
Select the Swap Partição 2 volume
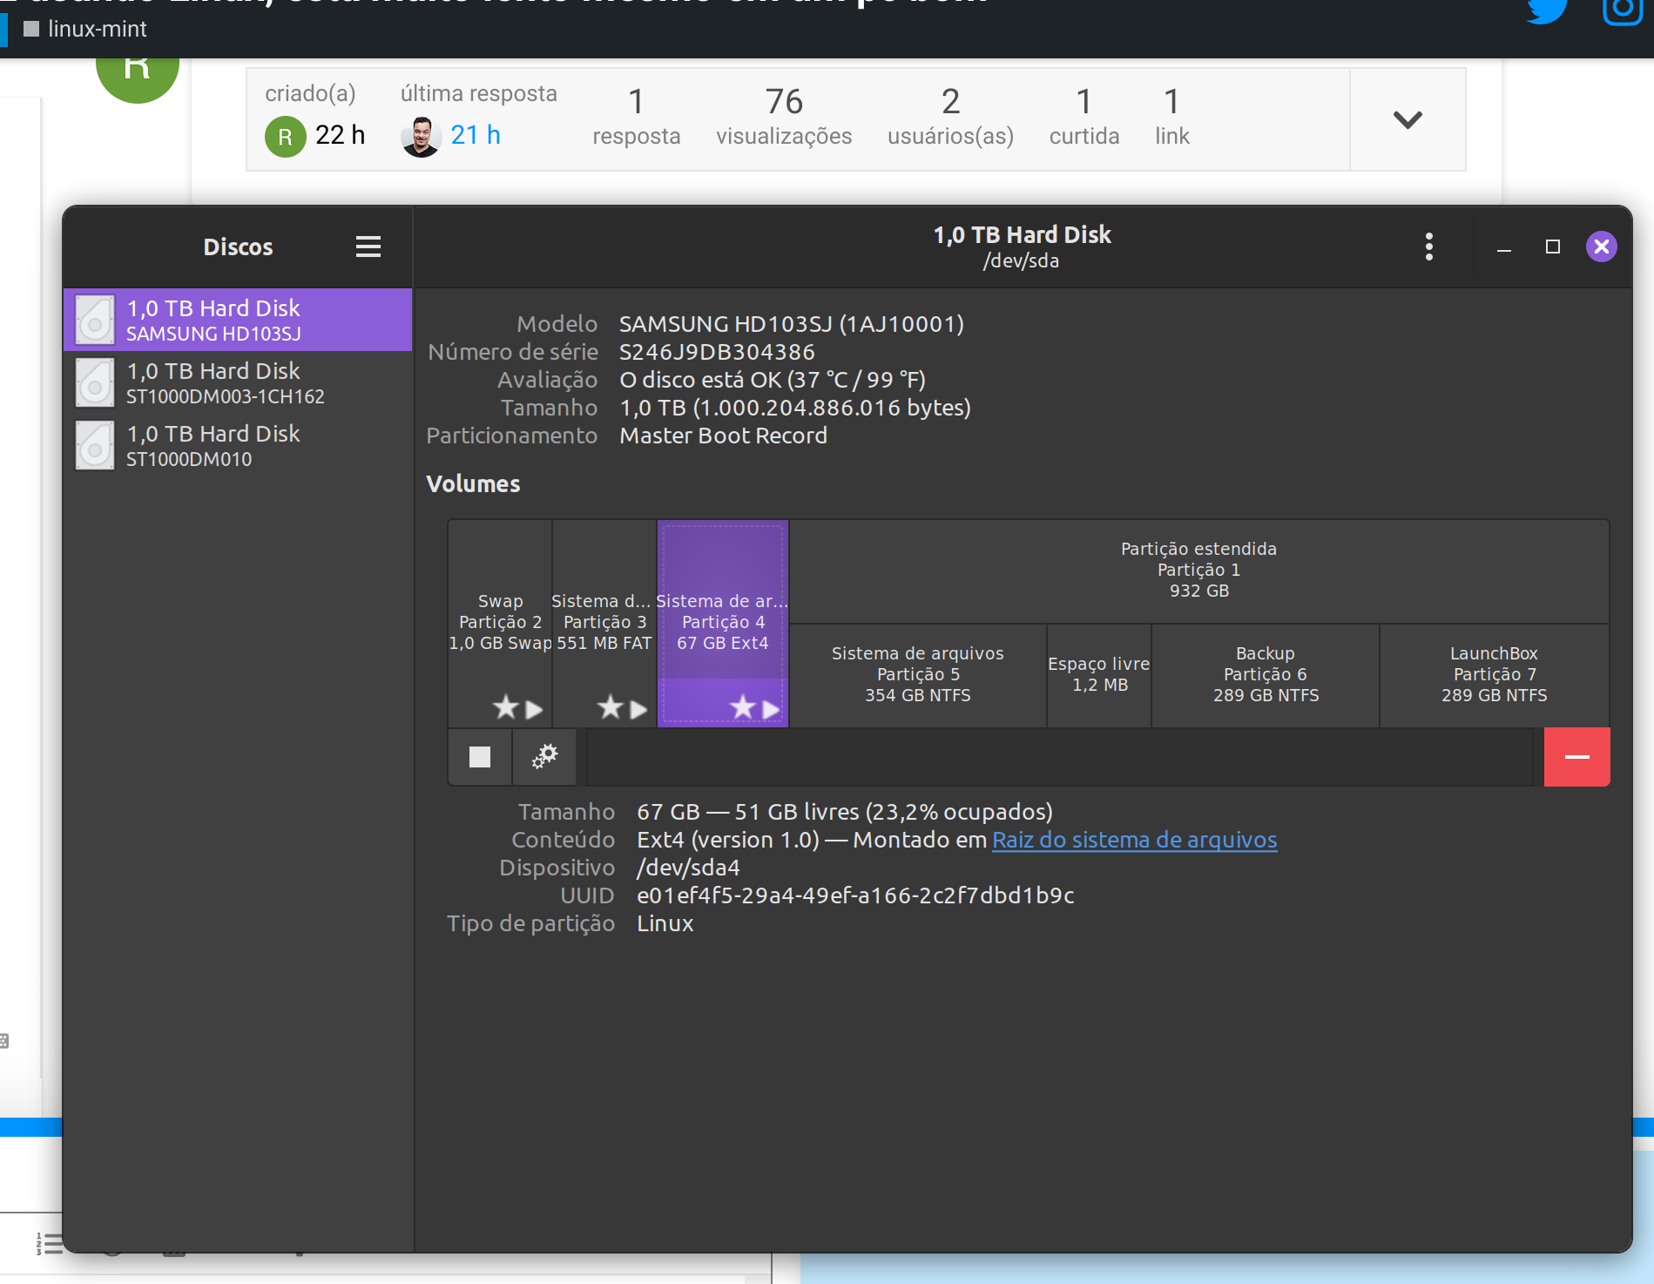tap(500, 623)
